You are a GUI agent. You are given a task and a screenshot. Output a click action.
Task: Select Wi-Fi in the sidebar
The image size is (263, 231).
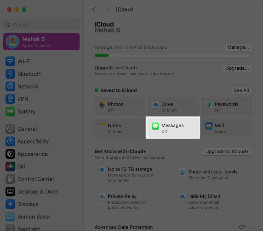[24, 61]
